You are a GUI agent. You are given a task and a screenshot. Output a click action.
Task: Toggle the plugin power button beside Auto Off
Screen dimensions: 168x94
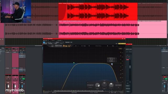pyautogui.click(x=44, y=42)
